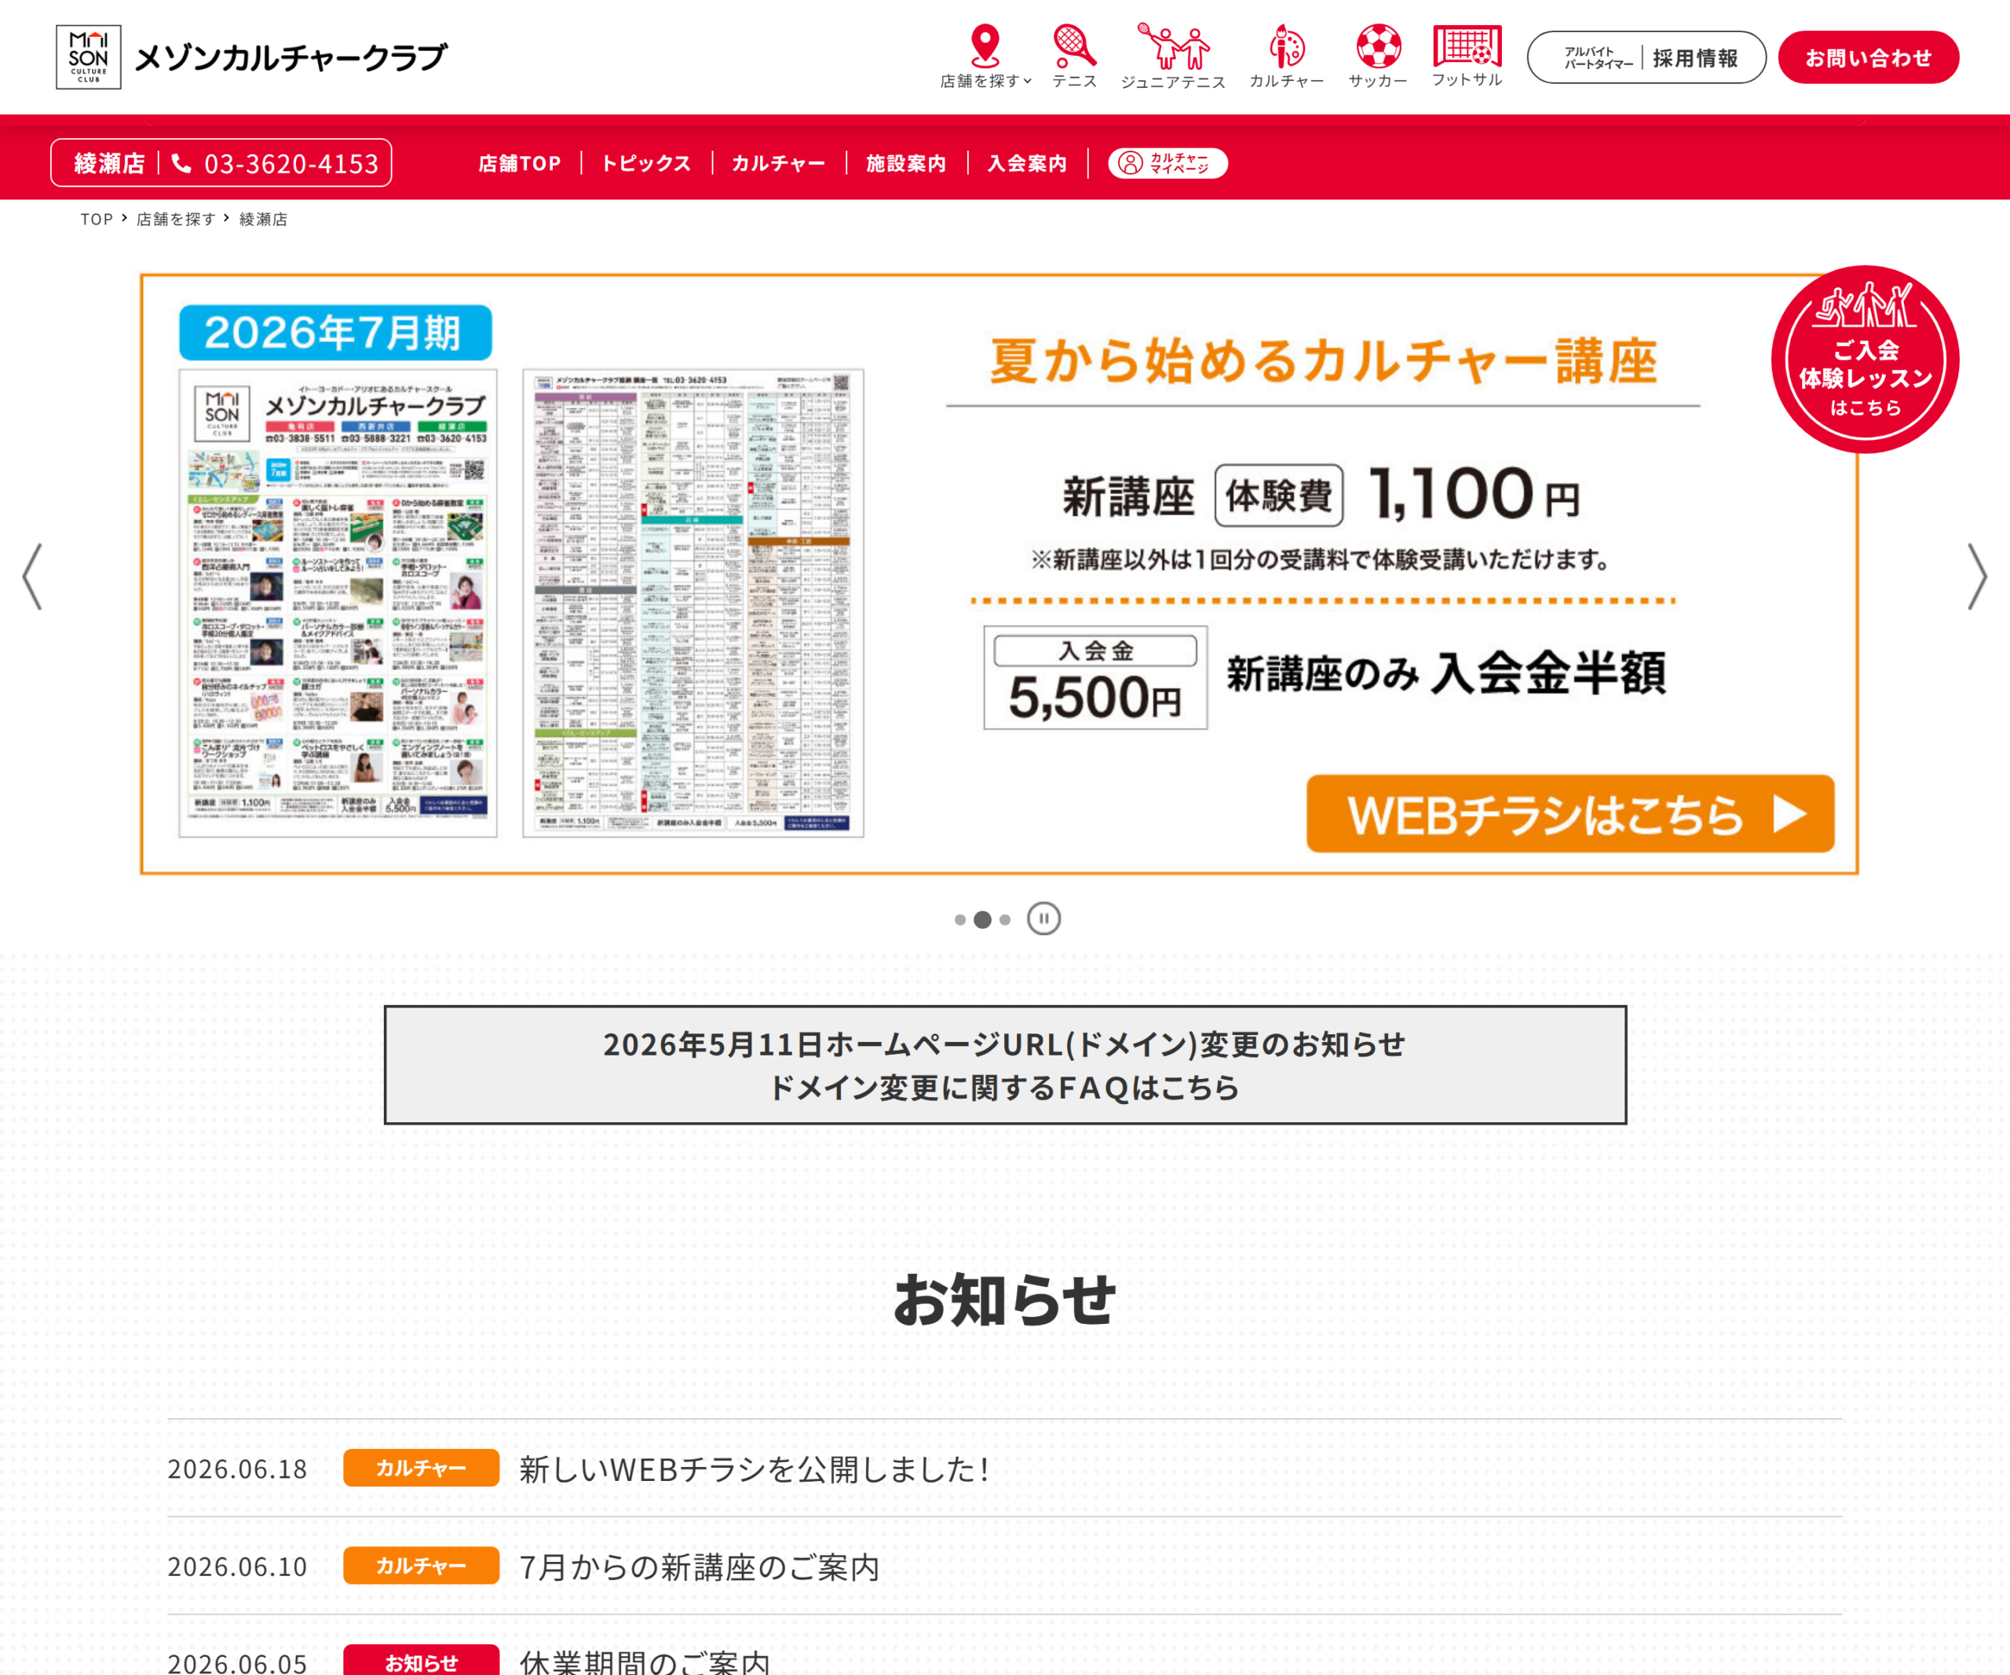This screenshot has width=2010, height=1675.
Task: Call 綾瀬店 phone number 03-3620-4153
Action: (x=221, y=163)
